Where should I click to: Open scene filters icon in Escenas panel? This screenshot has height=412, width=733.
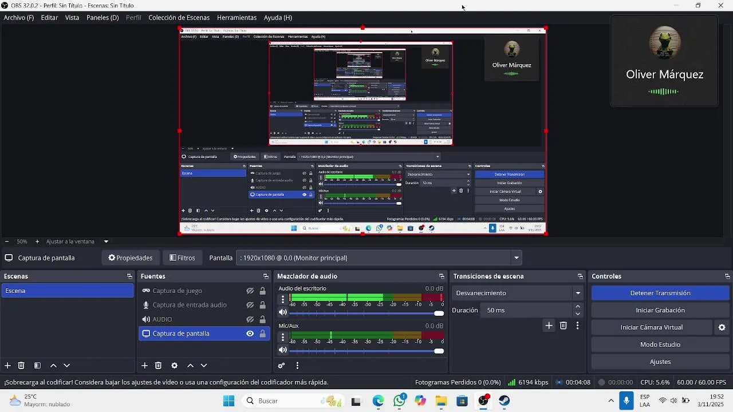37,366
